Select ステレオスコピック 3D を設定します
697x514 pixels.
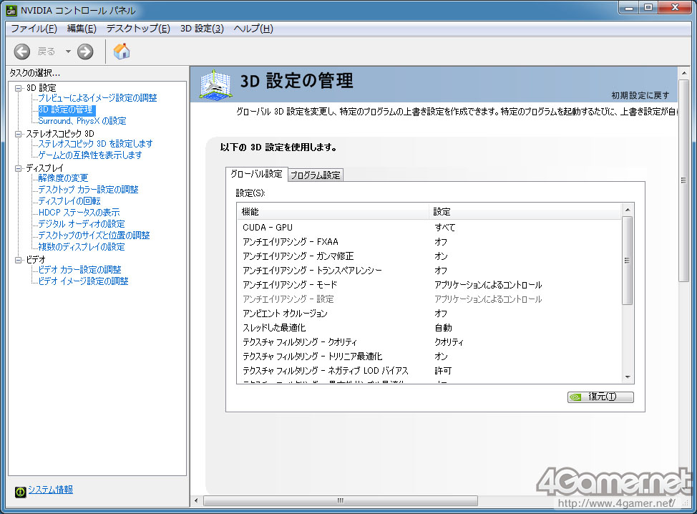(95, 144)
